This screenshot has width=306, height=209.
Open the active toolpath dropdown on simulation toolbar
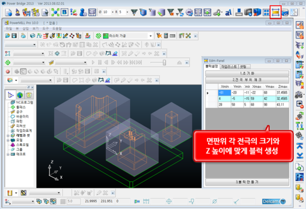43,63
